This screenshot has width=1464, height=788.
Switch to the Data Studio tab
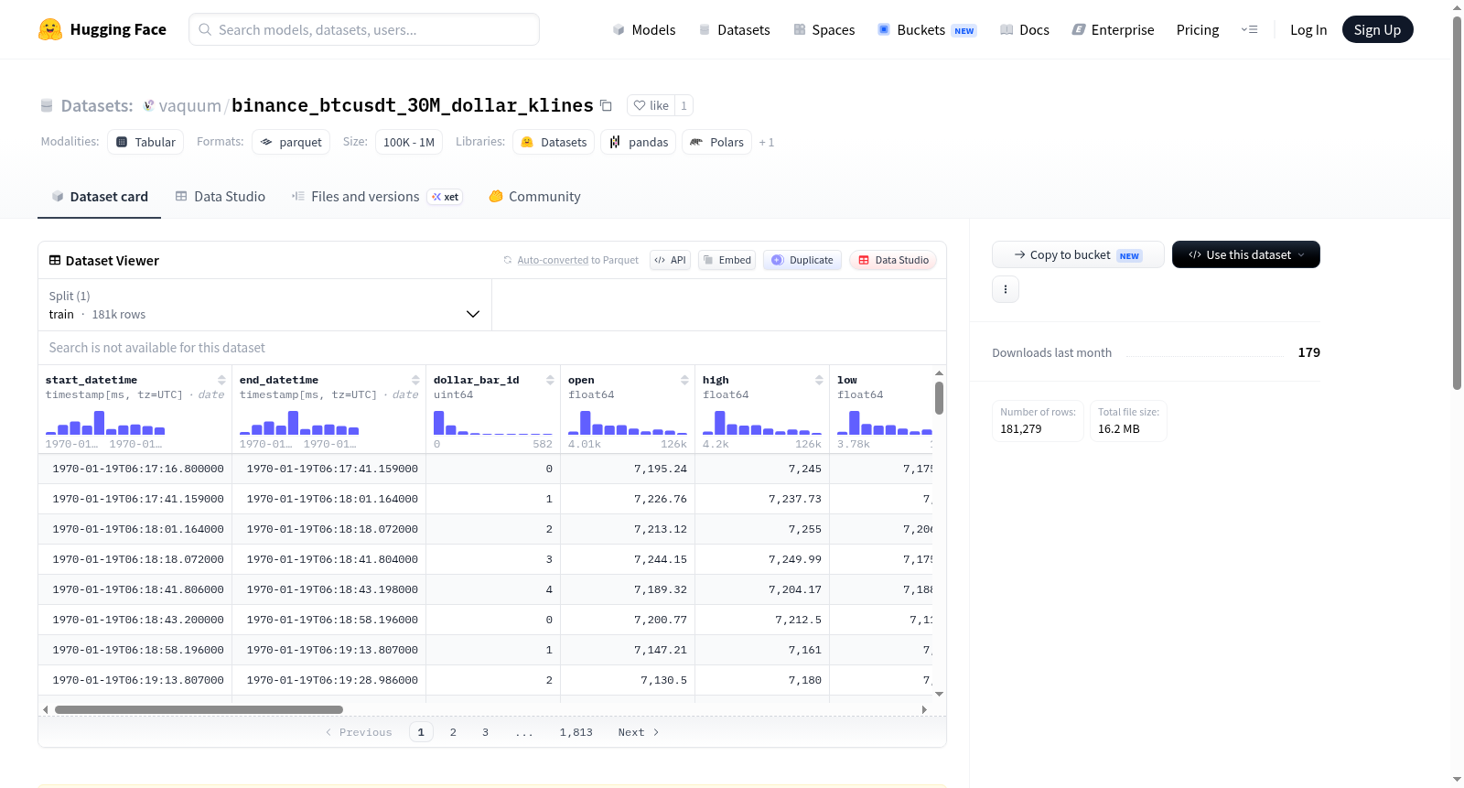pos(221,196)
